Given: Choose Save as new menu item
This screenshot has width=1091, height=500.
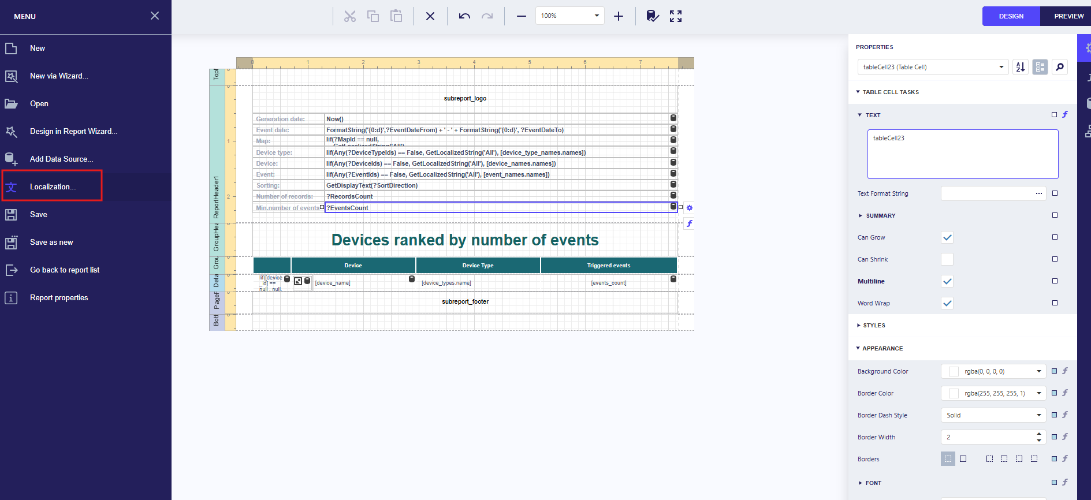Looking at the screenshot, I should 51,242.
